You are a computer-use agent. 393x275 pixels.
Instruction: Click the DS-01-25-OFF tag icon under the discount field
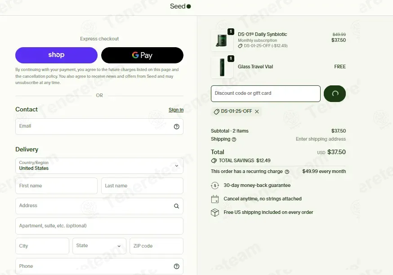coord(216,111)
